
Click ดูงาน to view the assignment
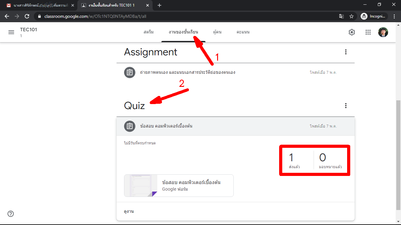129,212
